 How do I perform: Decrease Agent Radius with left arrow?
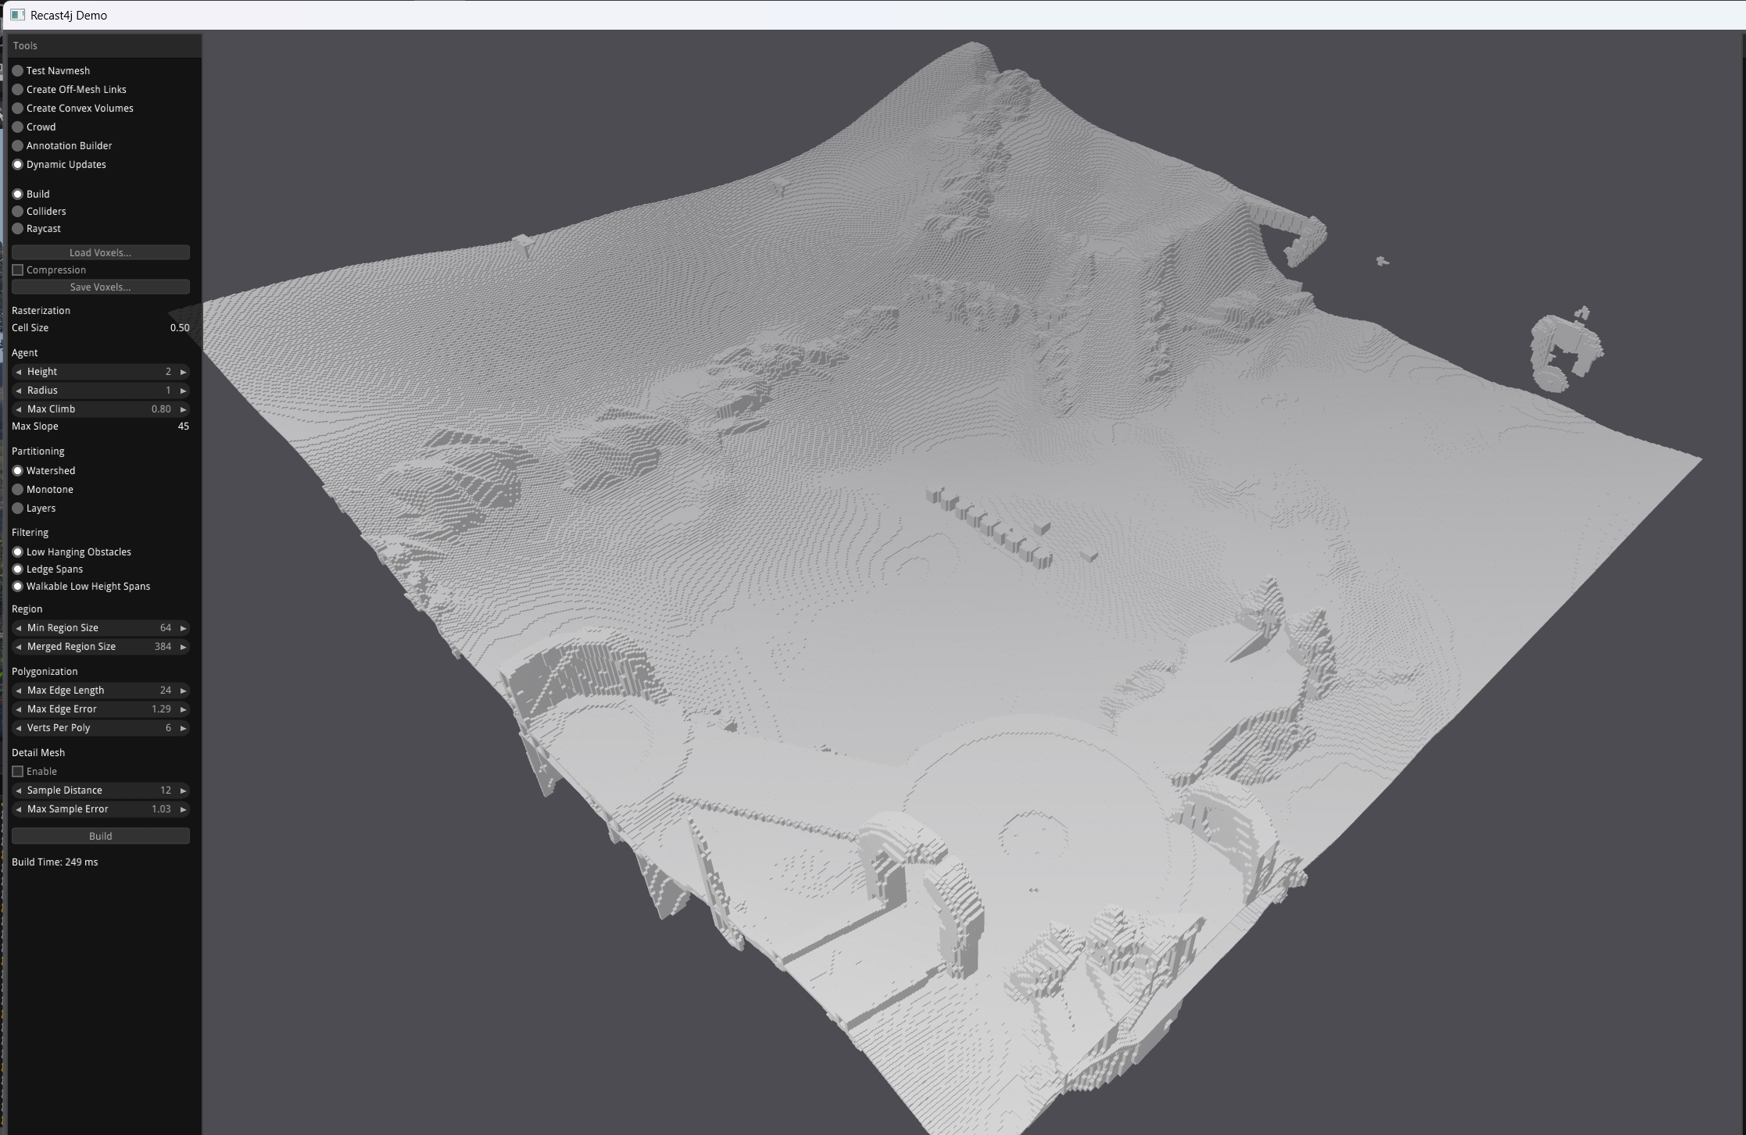click(18, 391)
